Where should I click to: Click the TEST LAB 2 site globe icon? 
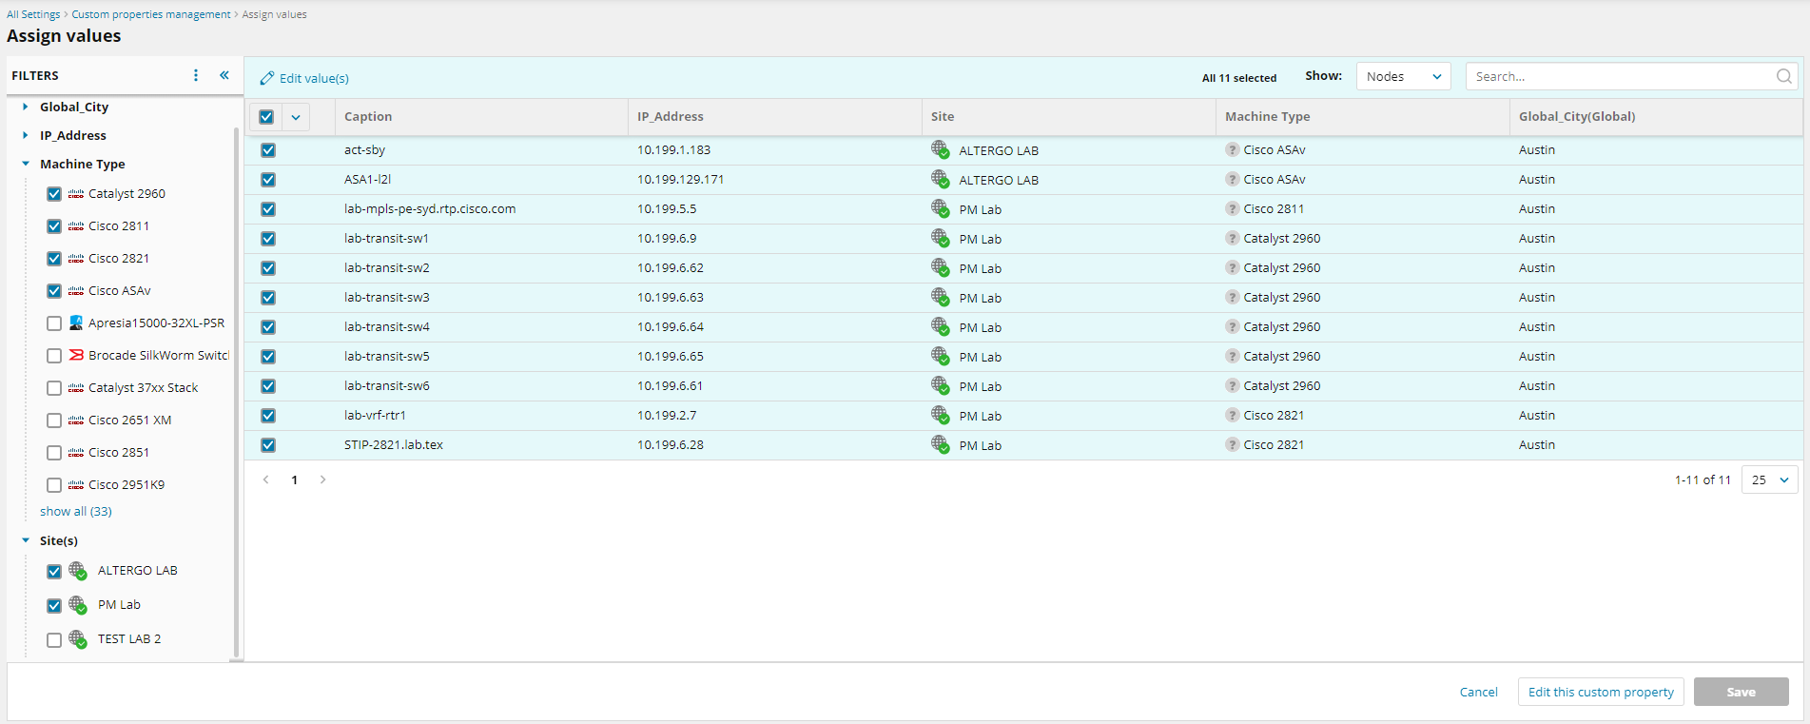coord(78,639)
